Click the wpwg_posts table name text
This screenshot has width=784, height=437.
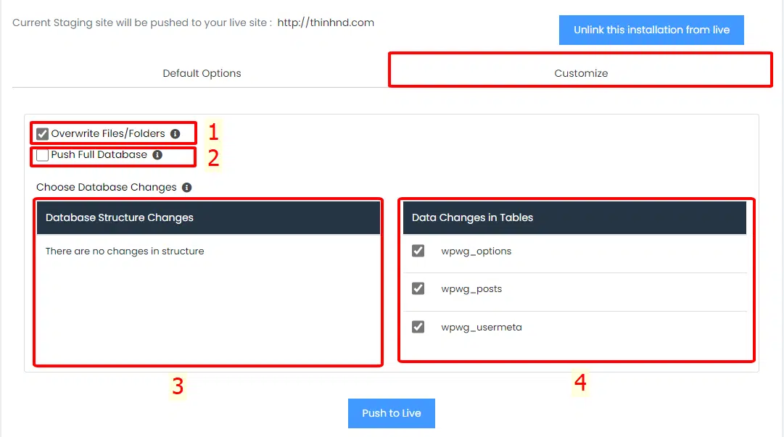[471, 289]
